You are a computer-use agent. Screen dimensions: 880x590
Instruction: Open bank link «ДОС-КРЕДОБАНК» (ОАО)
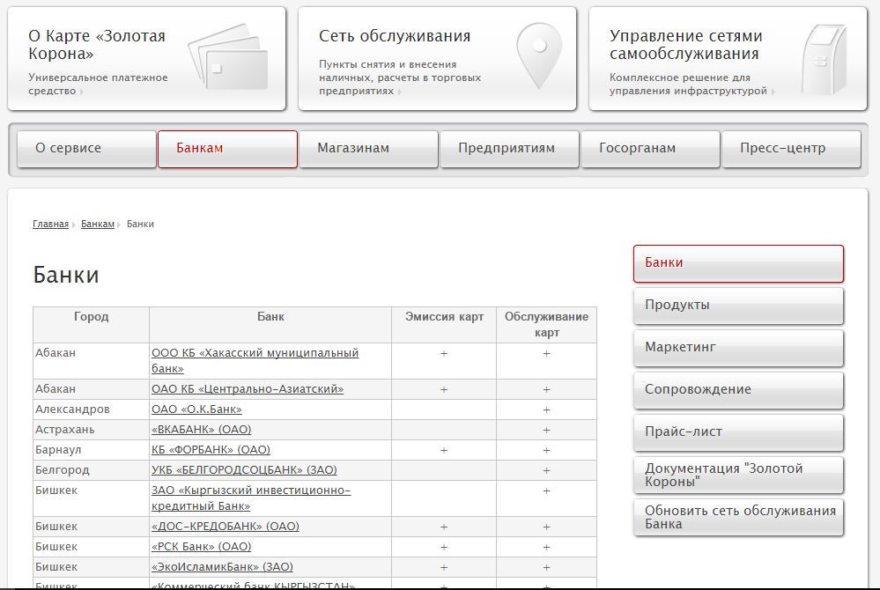click(225, 526)
